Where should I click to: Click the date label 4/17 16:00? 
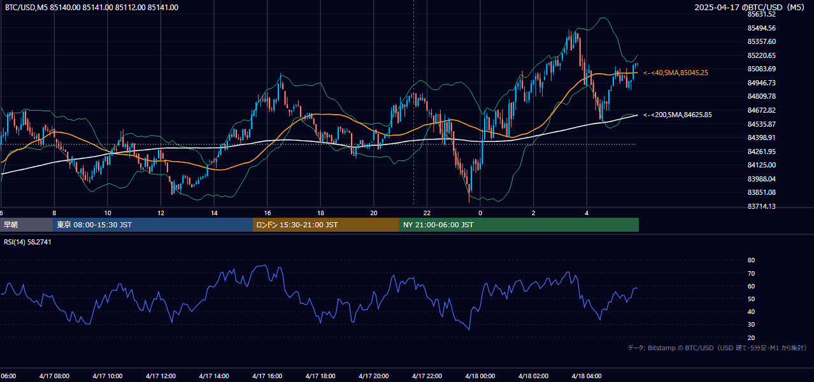click(x=268, y=376)
